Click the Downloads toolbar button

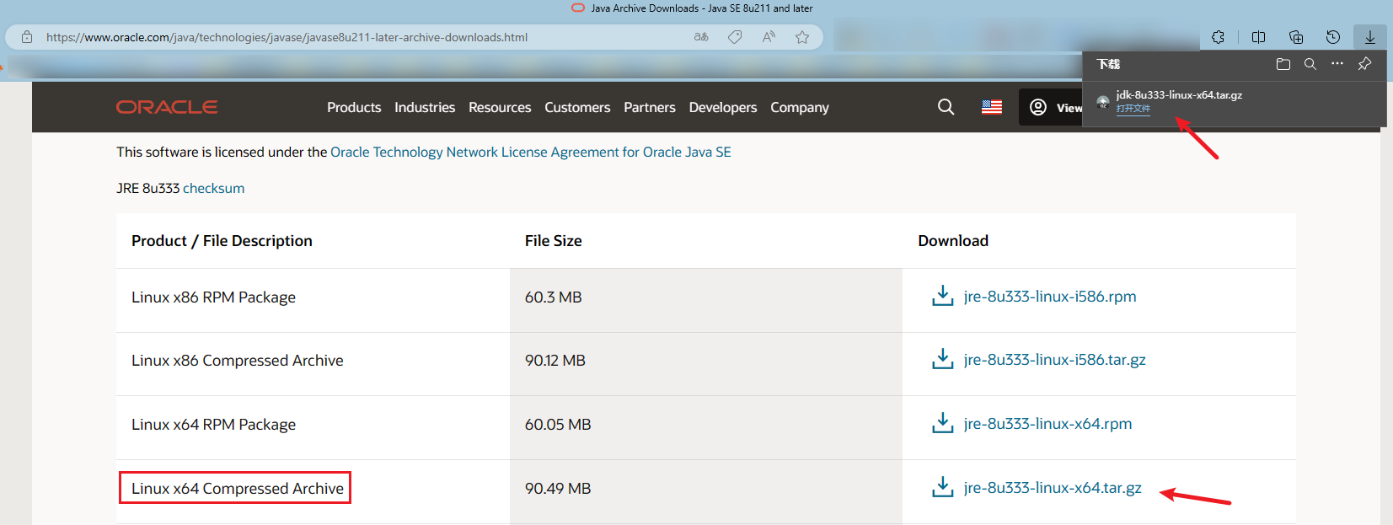click(1370, 37)
